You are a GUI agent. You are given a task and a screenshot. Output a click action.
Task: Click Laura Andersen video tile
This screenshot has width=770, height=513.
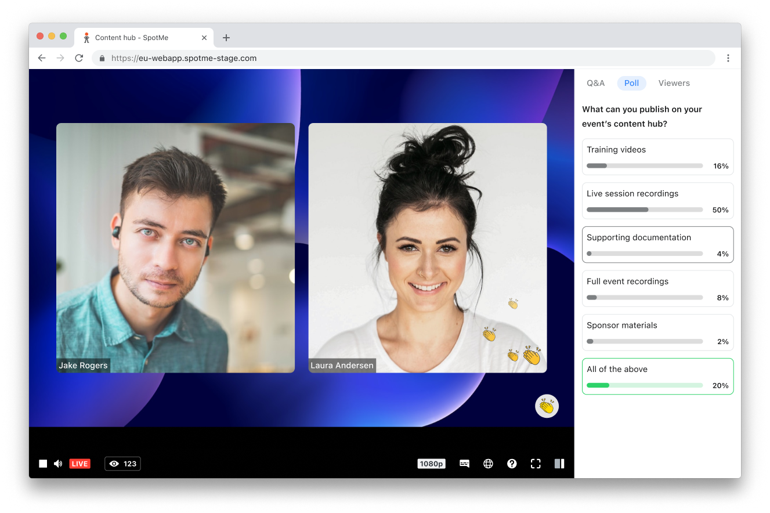pos(428,248)
